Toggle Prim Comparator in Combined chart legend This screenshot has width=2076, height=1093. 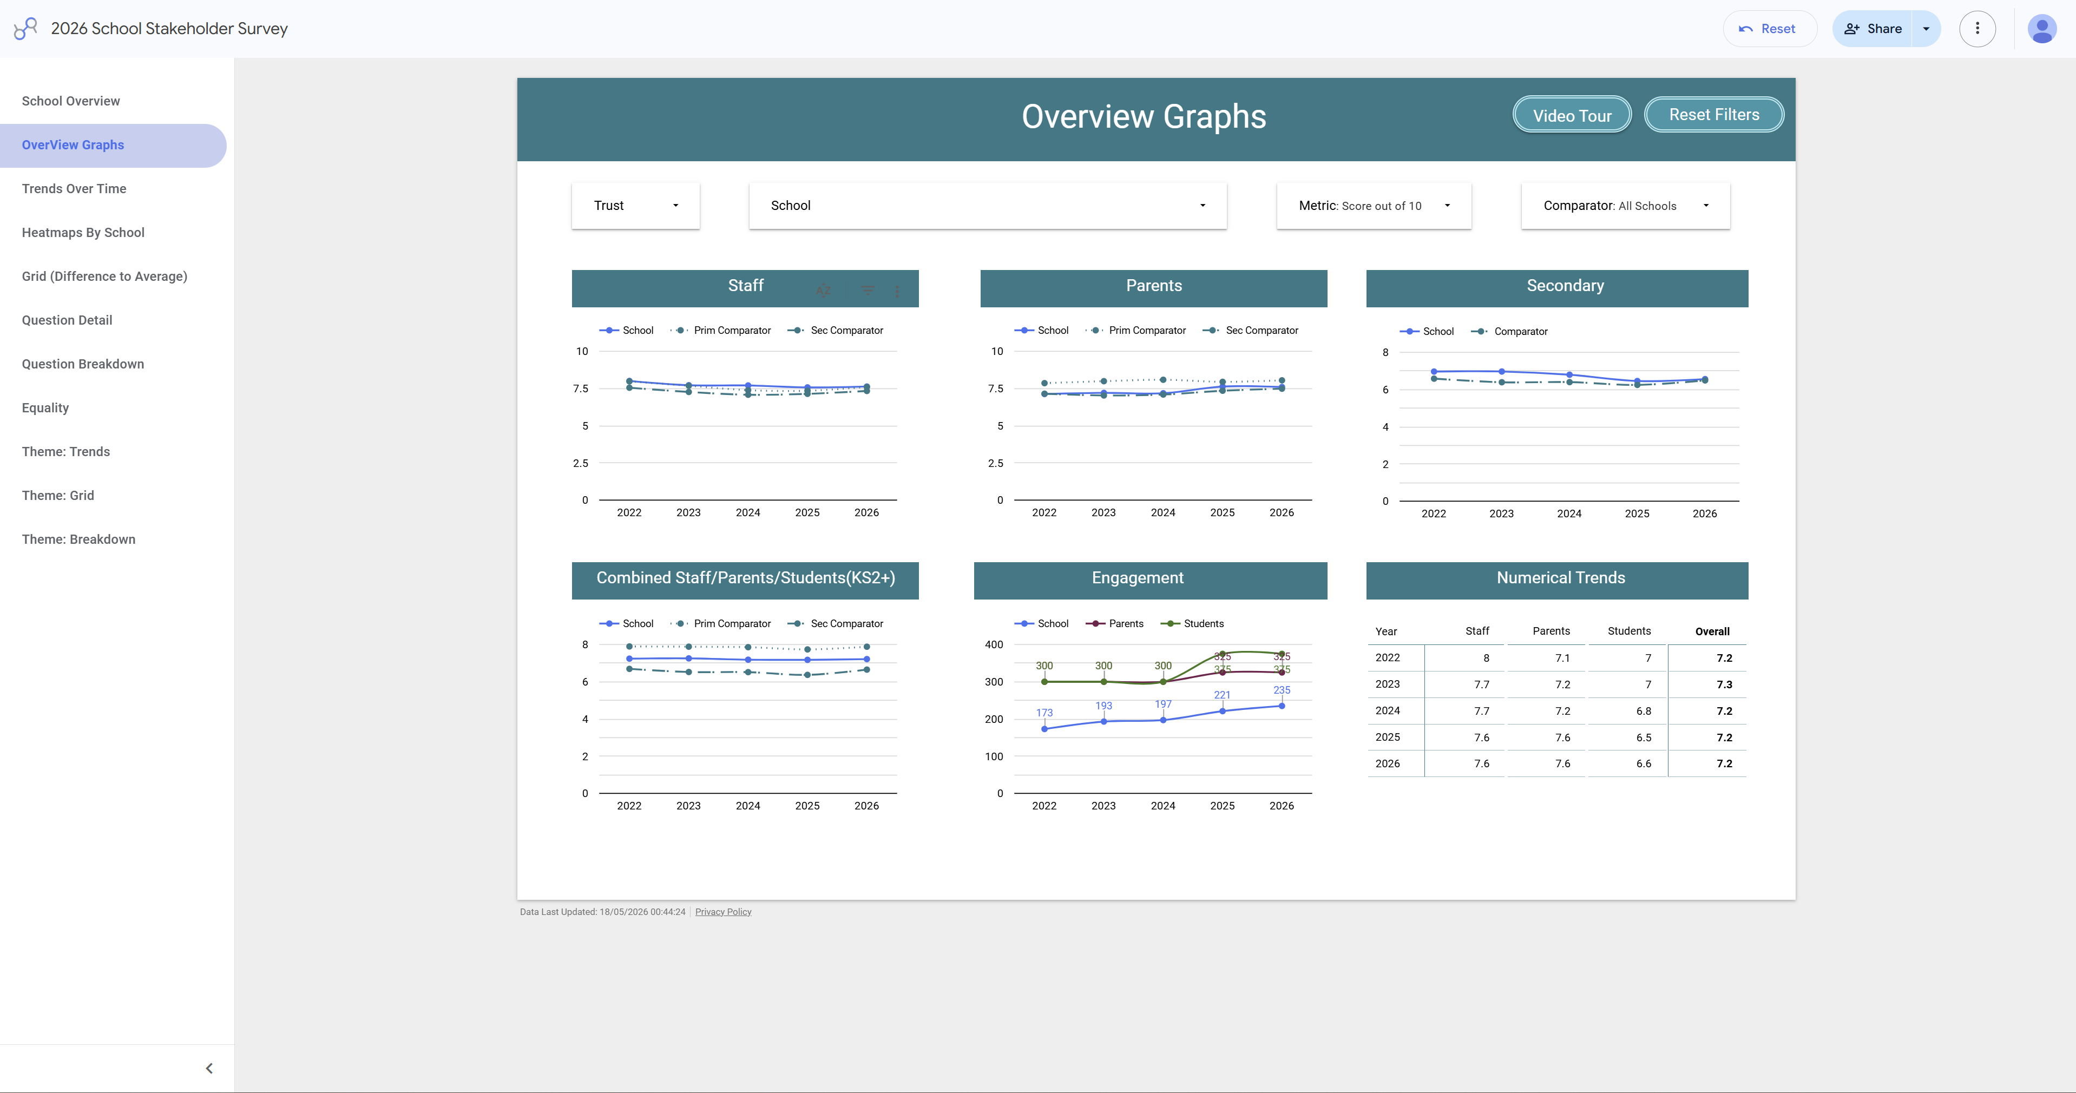point(720,624)
